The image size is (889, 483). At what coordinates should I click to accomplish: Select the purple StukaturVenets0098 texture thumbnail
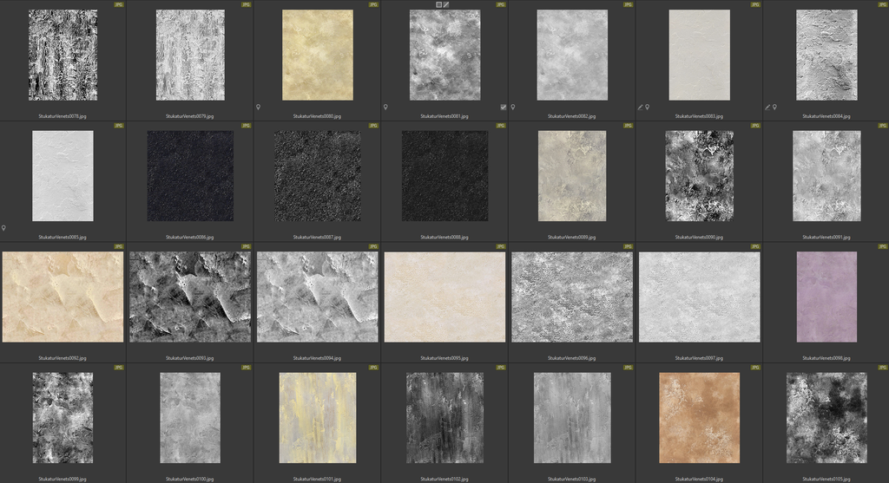[x=826, y=297]
